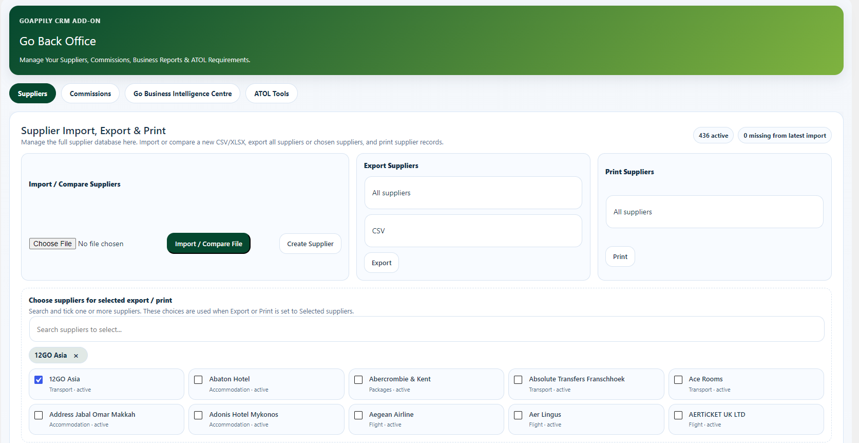Click Import / Compare File button
The width and height of the screenshot is (859, 443).
pos(208,244)
